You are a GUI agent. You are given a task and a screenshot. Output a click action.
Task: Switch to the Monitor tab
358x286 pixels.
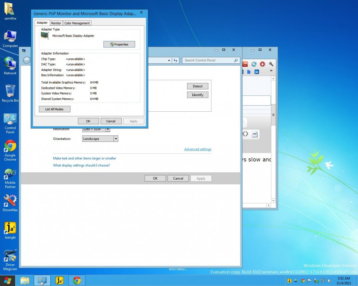[x=56, y=23]
